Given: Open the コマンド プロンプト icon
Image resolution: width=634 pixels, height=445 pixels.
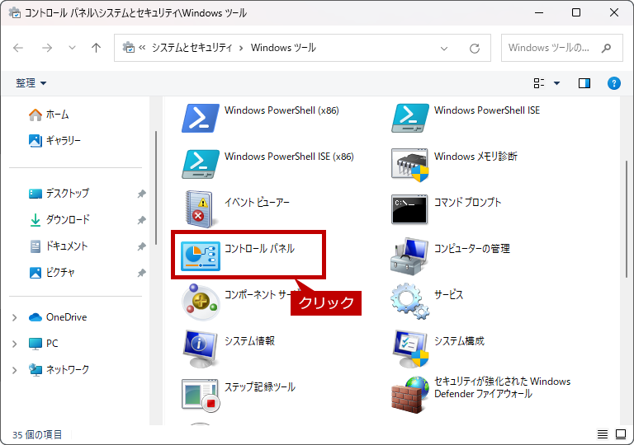Looking at the screenshot, I should click(x=409, y=209).
